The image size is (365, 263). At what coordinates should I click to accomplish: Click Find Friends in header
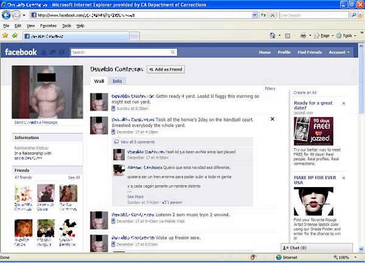pos(310,52)
